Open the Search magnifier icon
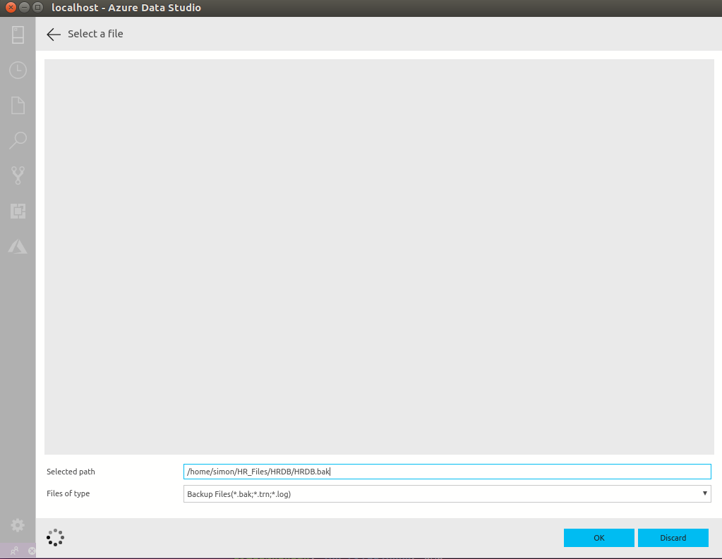Image resolution: width=722 pixels, height=559 pixels. [18, 140]
